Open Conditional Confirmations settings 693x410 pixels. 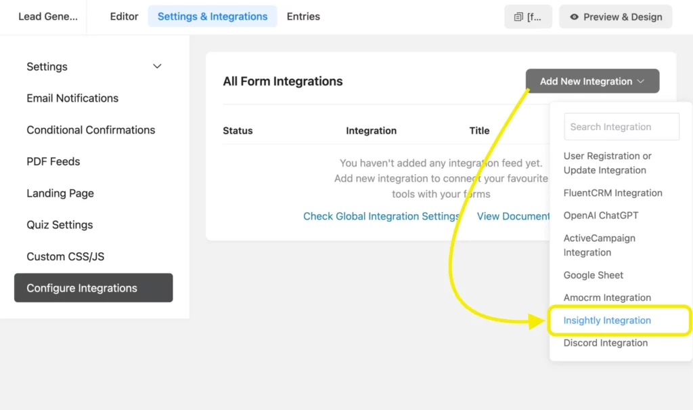pyautogui.click(x=91, y=129)
